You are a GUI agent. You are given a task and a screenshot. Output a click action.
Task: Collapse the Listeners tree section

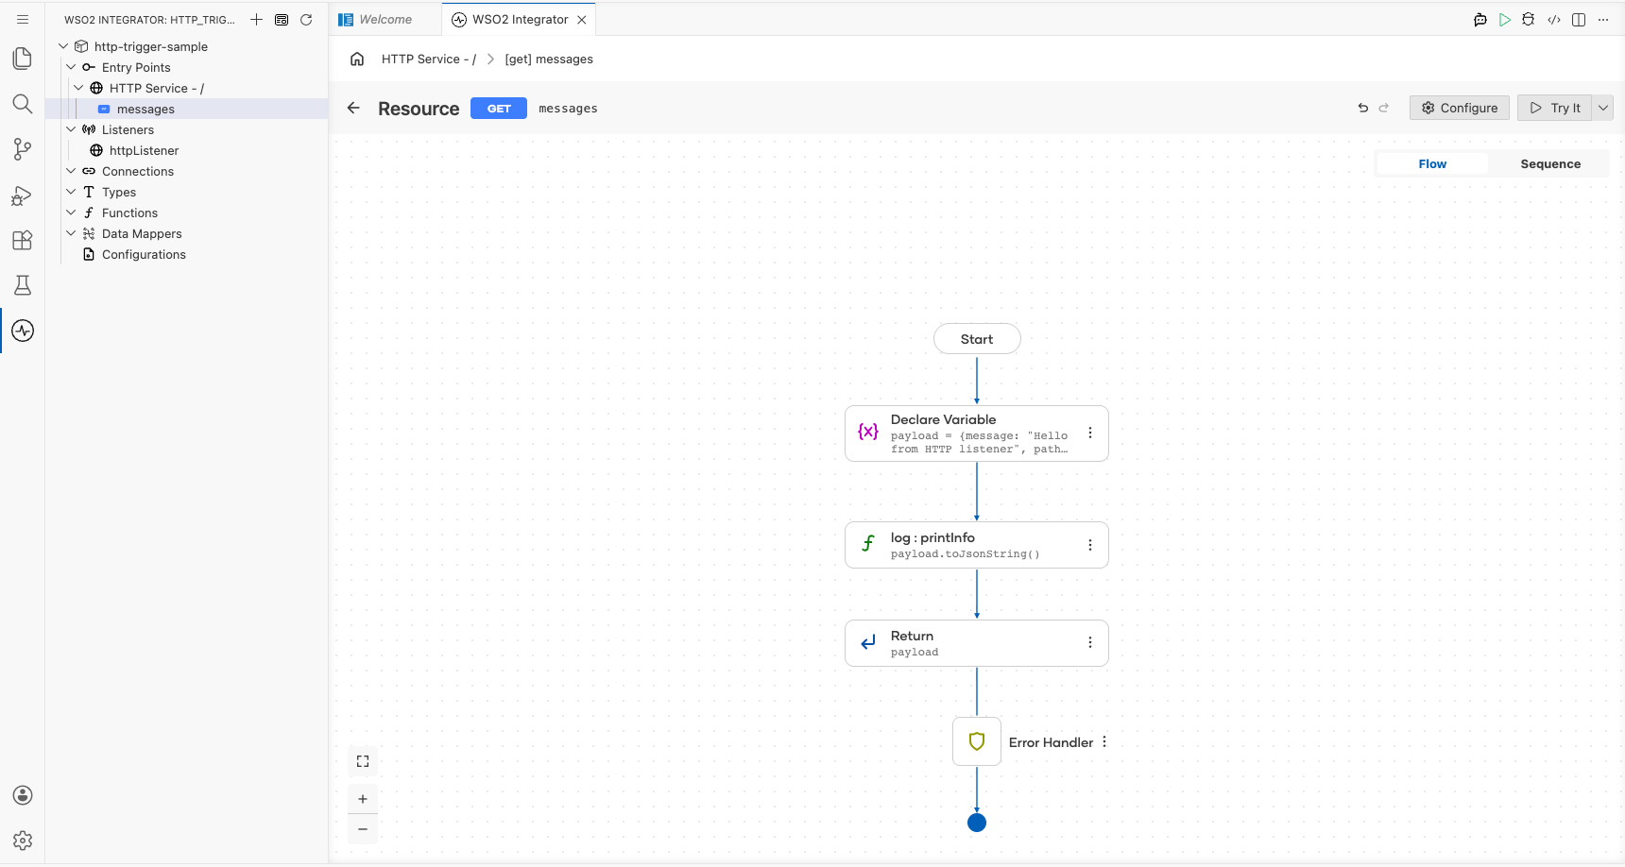click(x=71, y=129)
